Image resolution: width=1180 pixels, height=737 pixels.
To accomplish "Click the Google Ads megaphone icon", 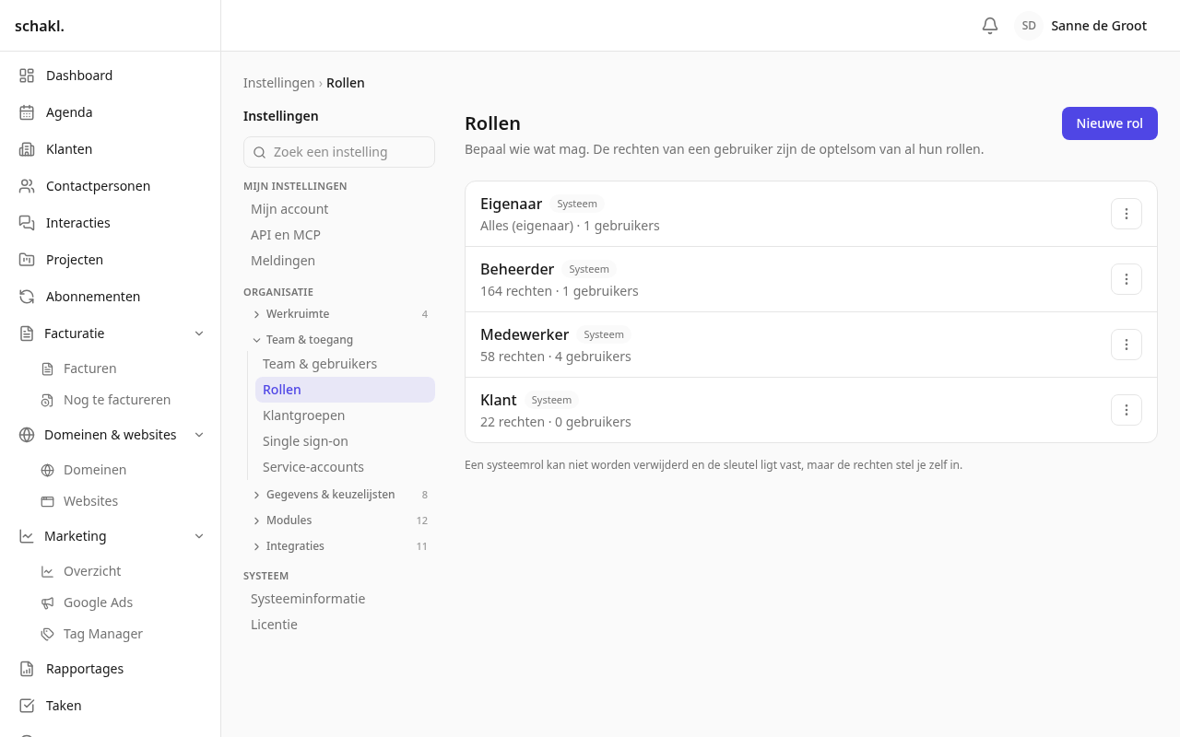I will tap(47, 602).
